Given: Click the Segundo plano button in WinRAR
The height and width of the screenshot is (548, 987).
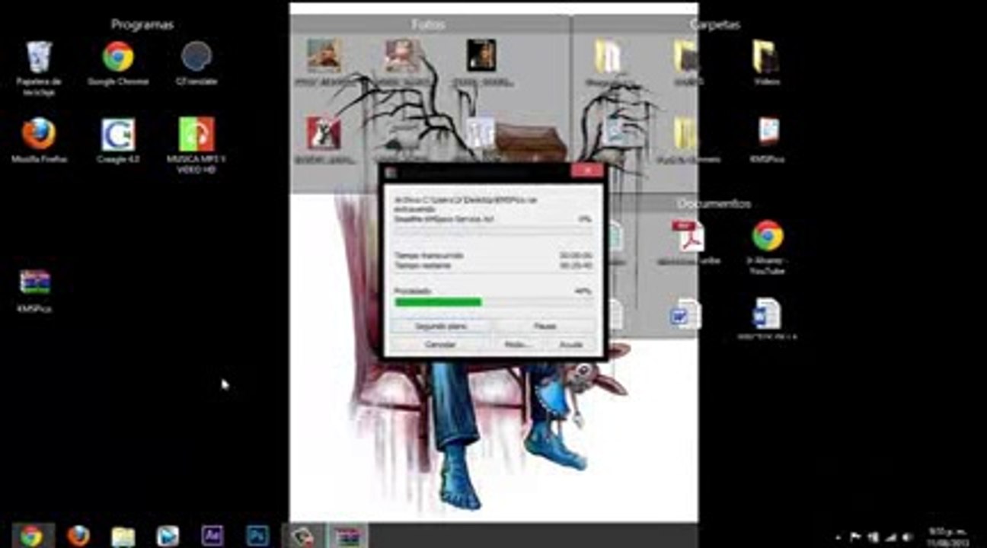Looking at the screenshot, I should (x=441, y=326).
